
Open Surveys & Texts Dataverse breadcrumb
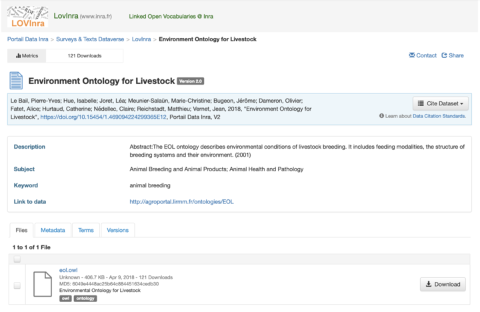90,39
